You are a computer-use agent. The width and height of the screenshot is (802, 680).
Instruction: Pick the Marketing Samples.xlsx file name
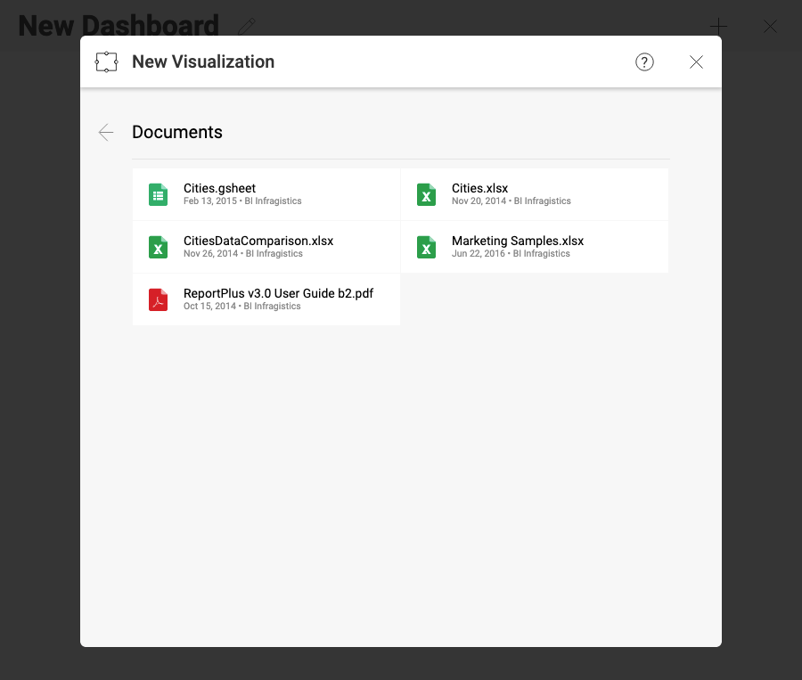(518, 241)
